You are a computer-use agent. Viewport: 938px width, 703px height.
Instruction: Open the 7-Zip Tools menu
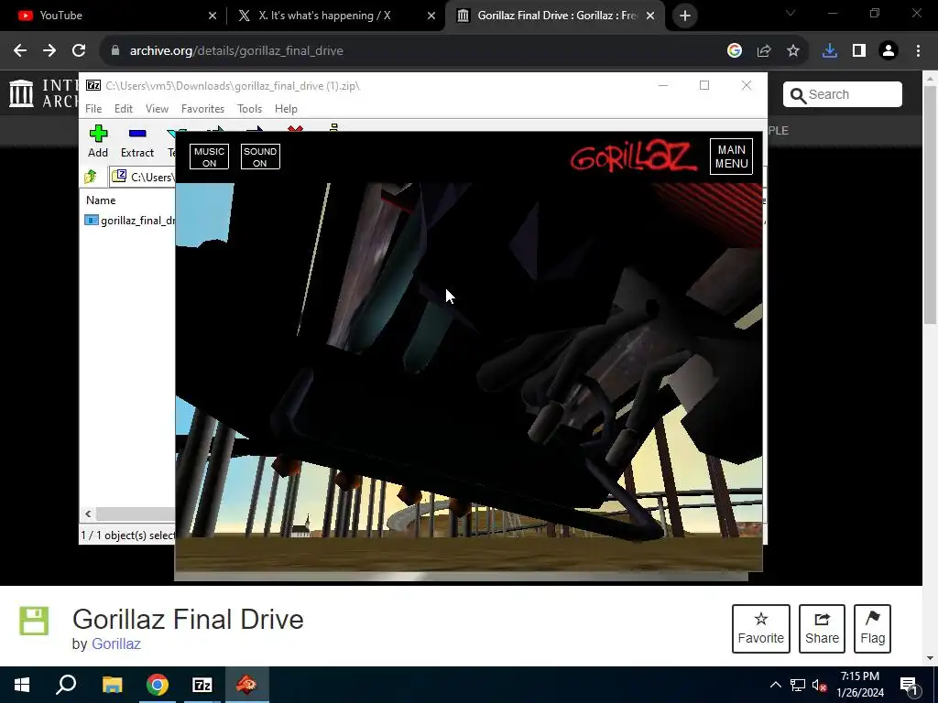click(x=249, y=109)
